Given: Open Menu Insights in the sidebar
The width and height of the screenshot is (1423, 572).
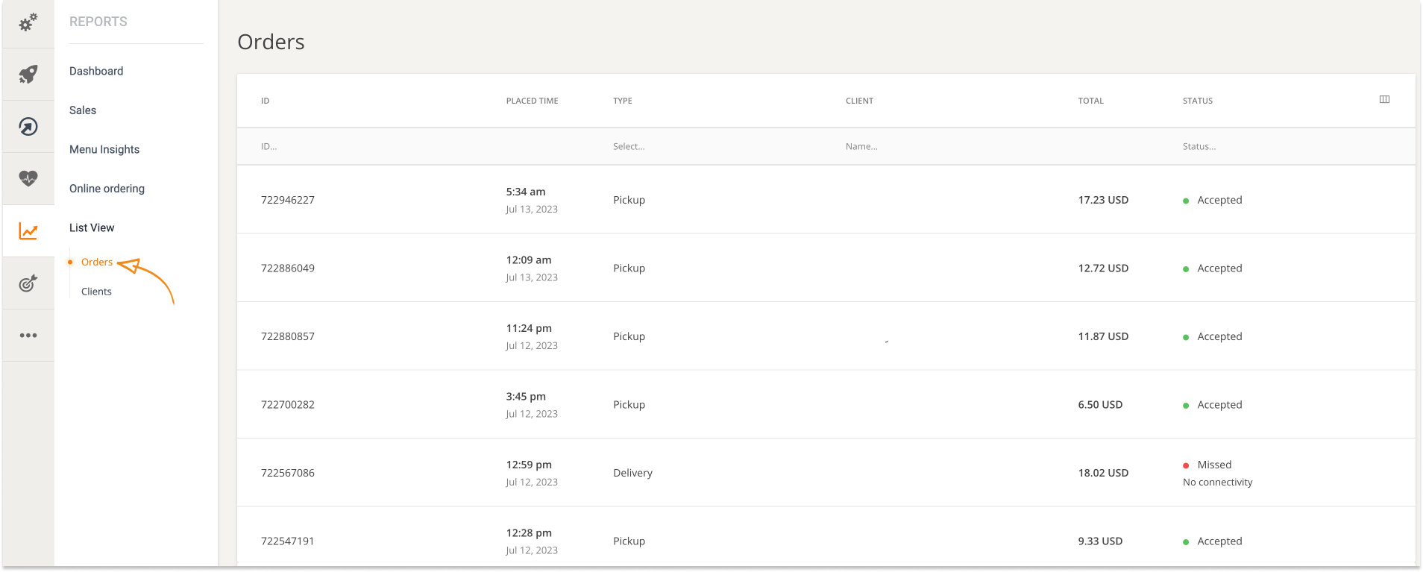Looking at the screenshot, I should tap(104, 150).
